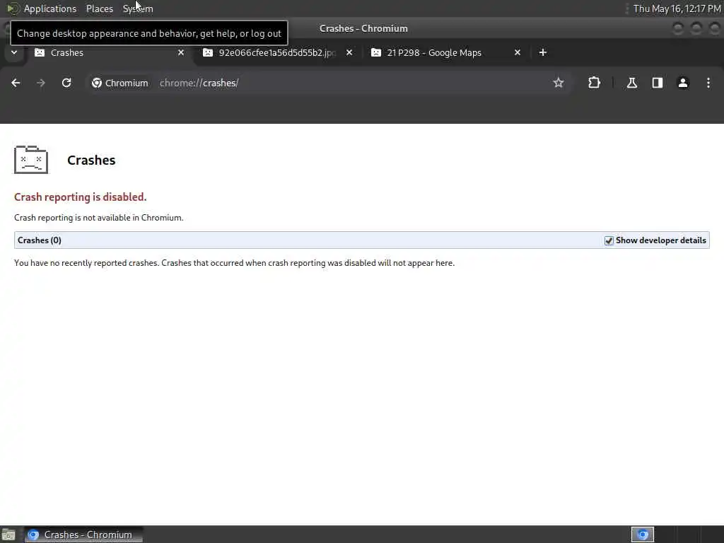
Task: Click the date and time clock
Action: [677, 8]
